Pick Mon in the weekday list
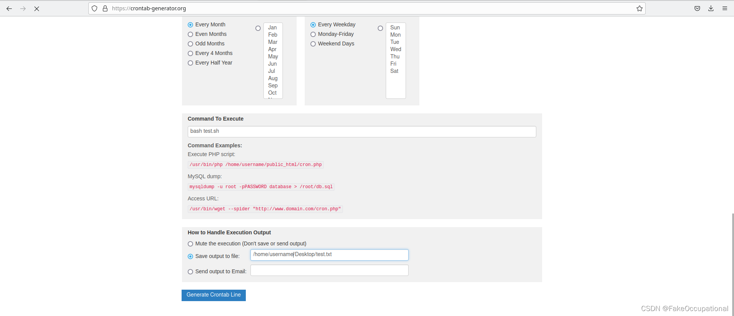The height and width of the screenshot is (316, 734). [x=395, y=35]
